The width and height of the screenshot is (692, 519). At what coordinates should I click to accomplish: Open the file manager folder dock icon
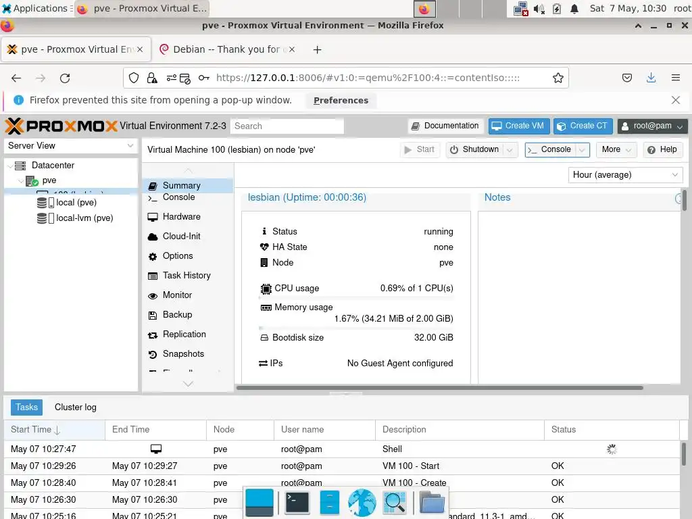432,503
